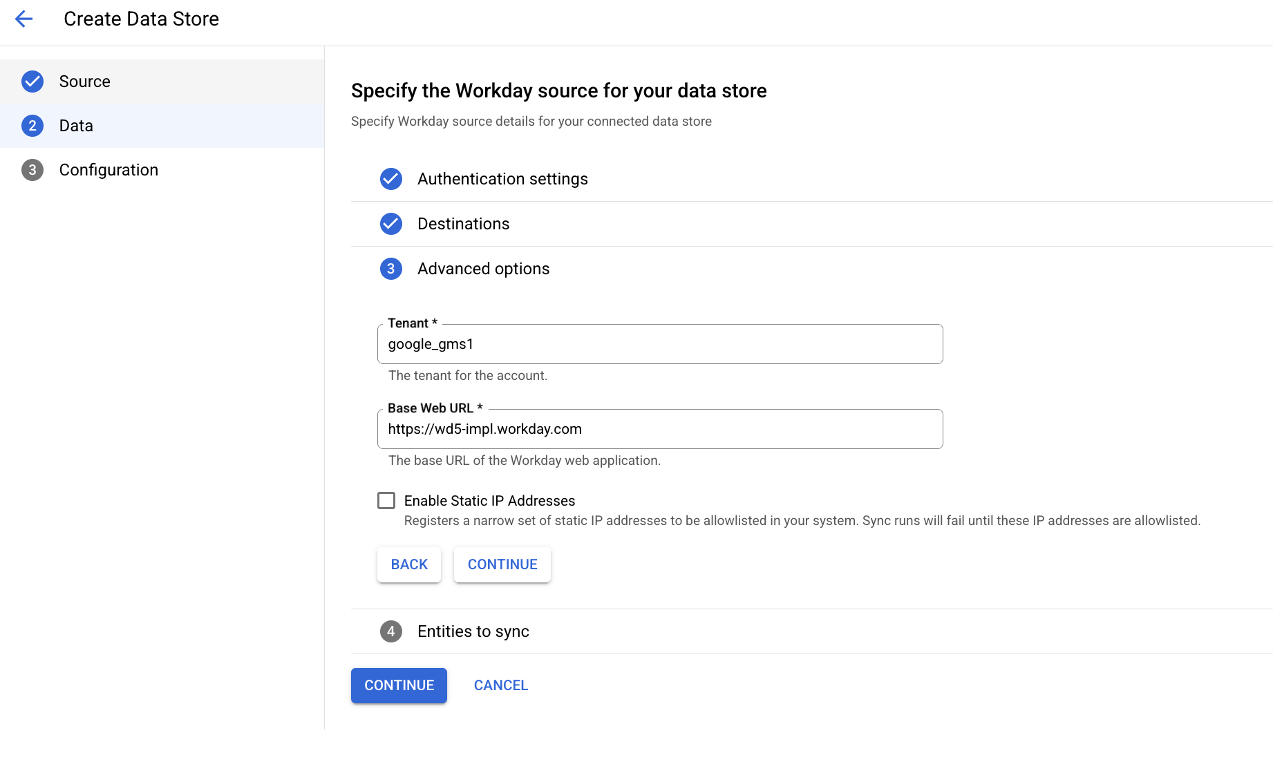Click 'Specify the Workday source' heading

click(x=559, y=90)
